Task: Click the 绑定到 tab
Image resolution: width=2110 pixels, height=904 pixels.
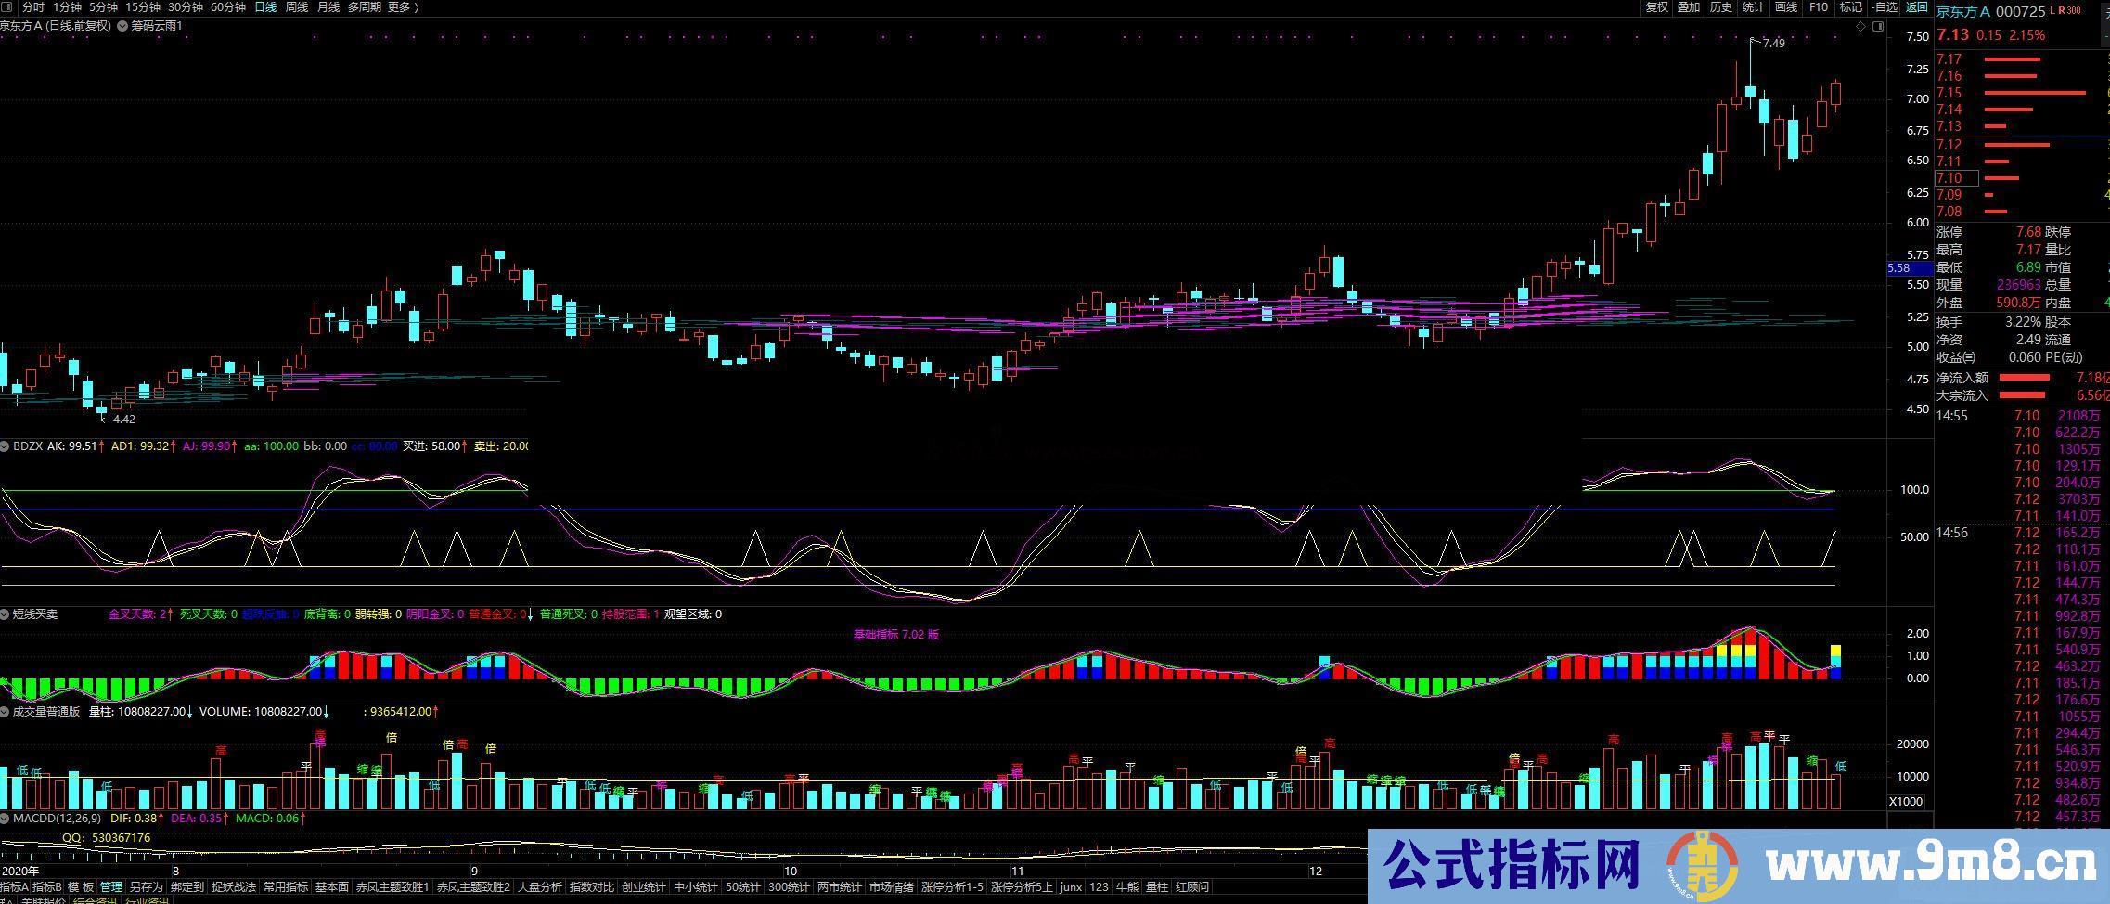Action: tap(187, 887)
